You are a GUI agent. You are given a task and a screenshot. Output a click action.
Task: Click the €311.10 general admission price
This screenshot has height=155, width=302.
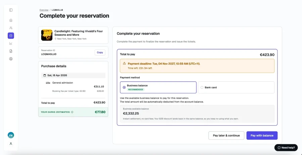(x=99, y=86)
